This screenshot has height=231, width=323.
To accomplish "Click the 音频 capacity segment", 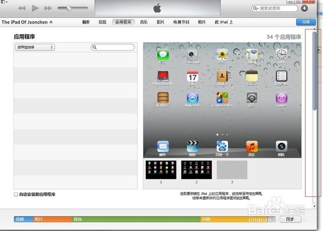I will [x=23, y=219].
